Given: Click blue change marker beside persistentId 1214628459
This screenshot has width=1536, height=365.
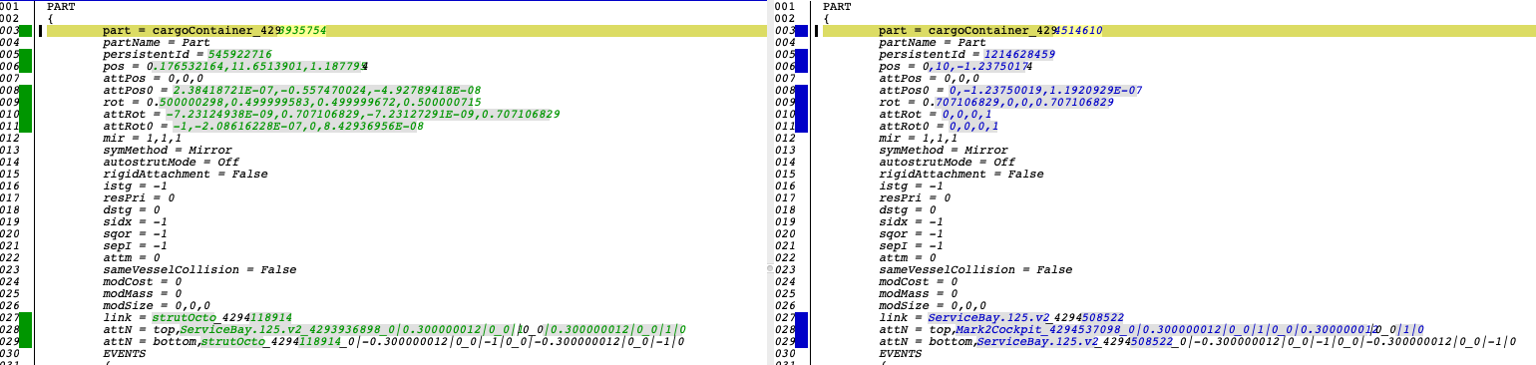Looking at the screenshot, I should (x=803, y=54).
